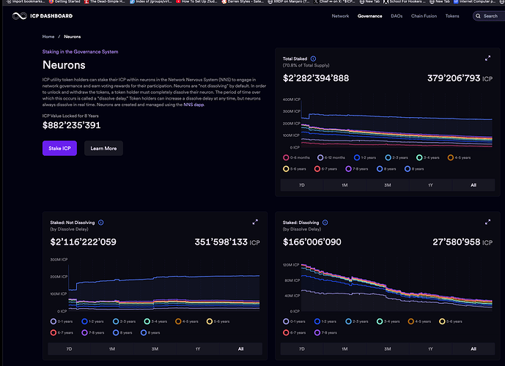Toggle 6-12 months series in Total Staked
The image size is (505, 366).
331,157
